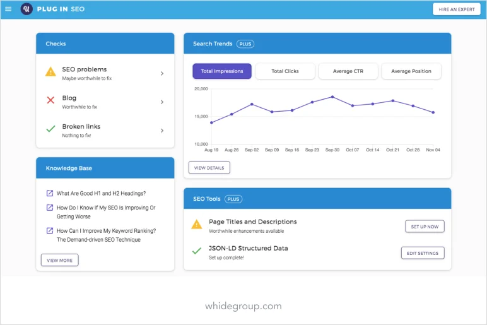The height and width of the screenshot is (325, 487).
Task: Switch to the Total Clicks tab
Action: [x=285, y=71]
